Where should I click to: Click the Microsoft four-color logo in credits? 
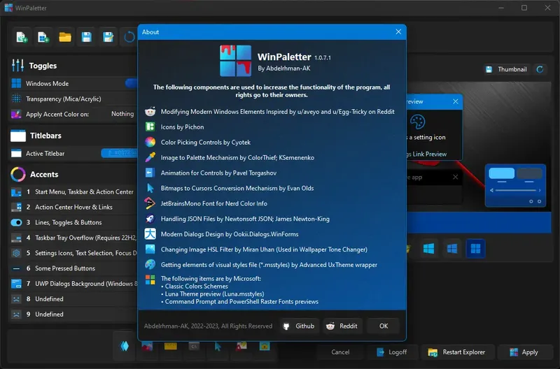tap(150, 280)
